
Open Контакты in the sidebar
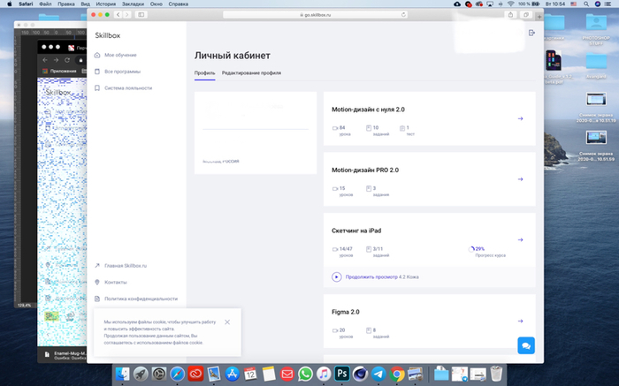click(115, 283)
